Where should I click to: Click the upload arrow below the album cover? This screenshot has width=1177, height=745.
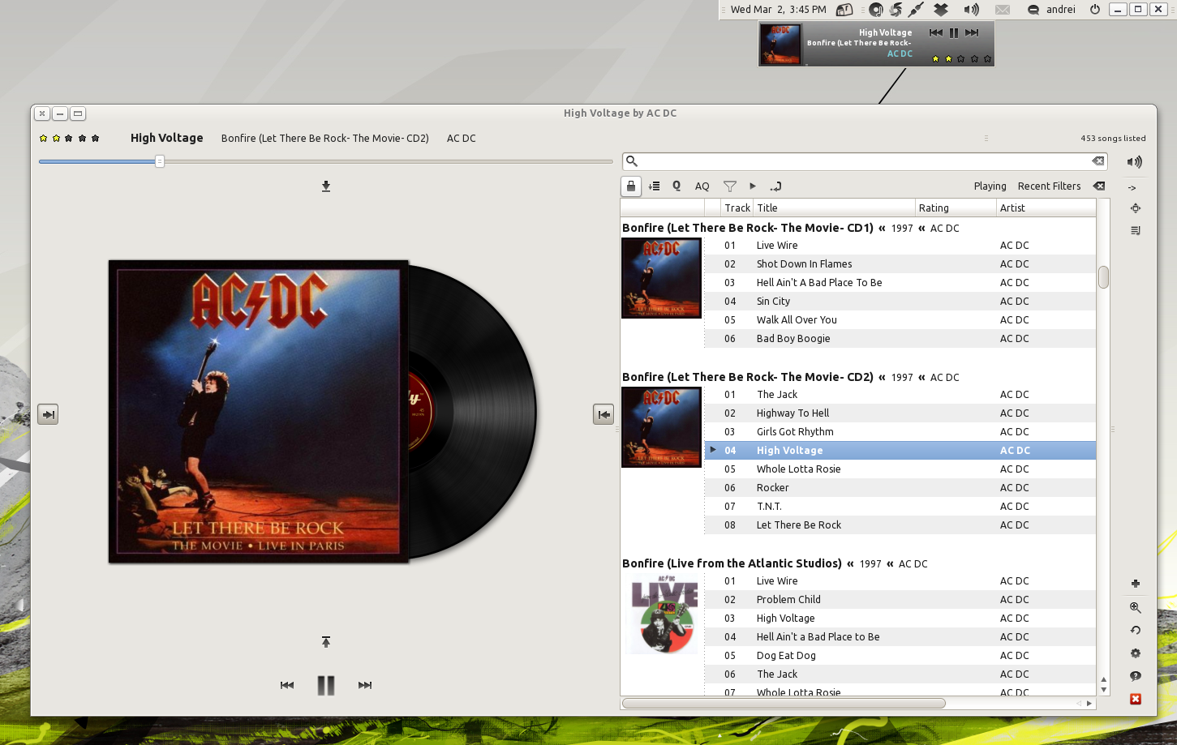[x=326, y=642]
